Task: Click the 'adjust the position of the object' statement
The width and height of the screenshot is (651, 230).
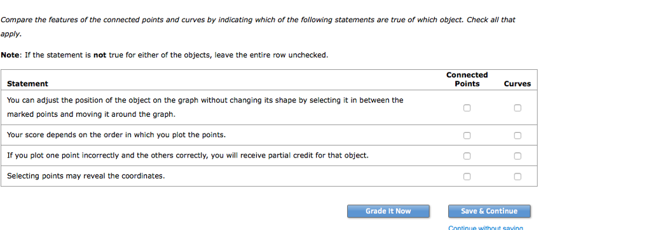Action: pyautogui.click(x=205, y=107)
